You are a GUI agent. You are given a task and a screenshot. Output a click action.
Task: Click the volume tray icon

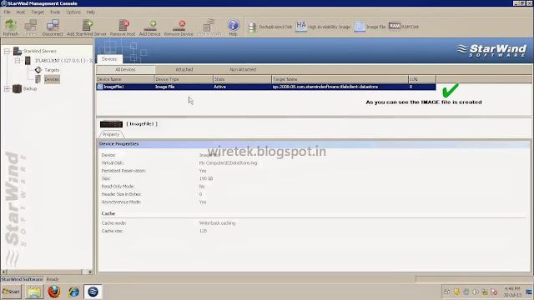pos(476,292)
